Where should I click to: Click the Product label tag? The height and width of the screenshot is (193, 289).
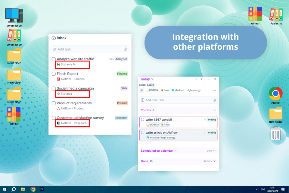click(x=122, y=103)
